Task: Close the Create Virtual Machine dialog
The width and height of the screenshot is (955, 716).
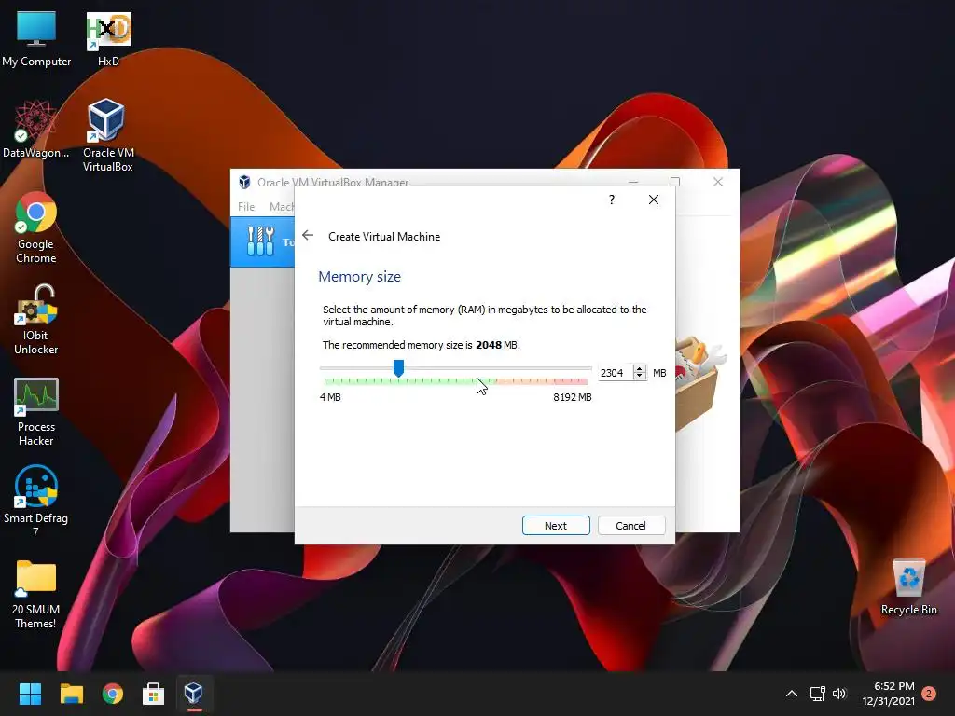Action: pos(654,200)
